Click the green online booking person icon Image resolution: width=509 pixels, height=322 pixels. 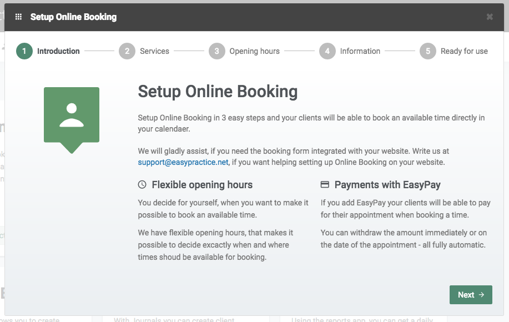click(x=72, y=114)
